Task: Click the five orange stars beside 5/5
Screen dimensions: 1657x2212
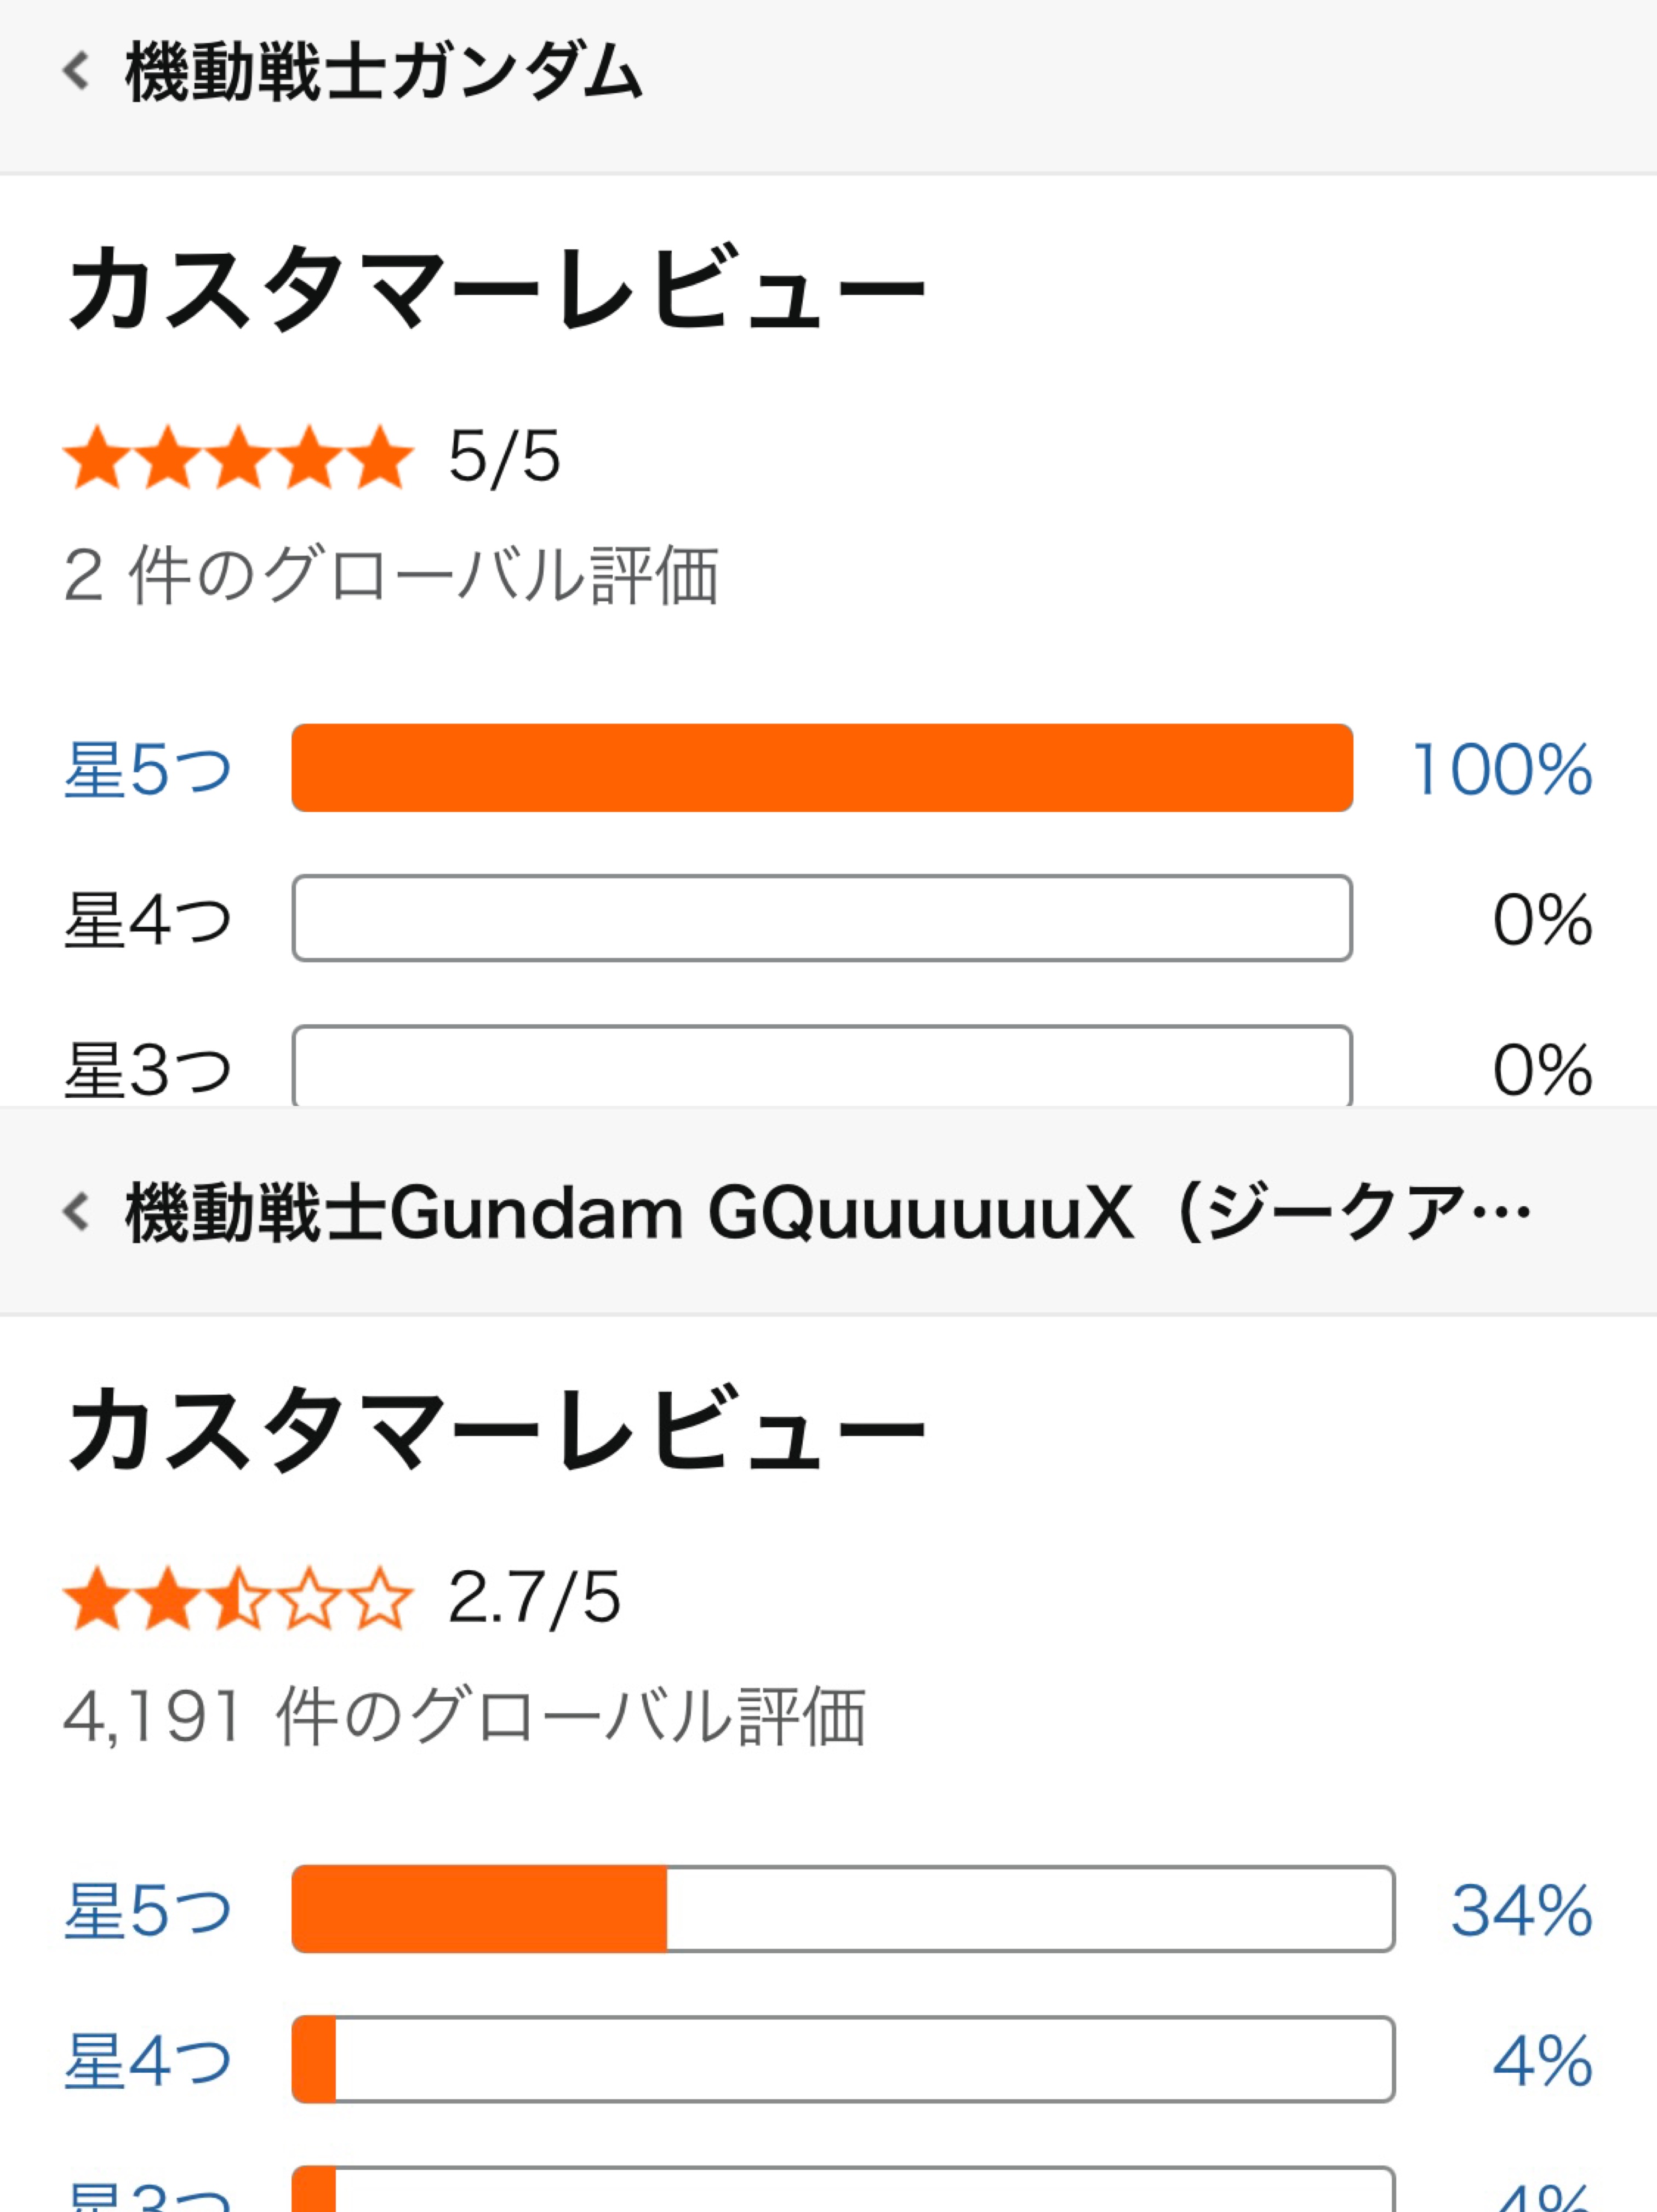Action: click(238, 457)
